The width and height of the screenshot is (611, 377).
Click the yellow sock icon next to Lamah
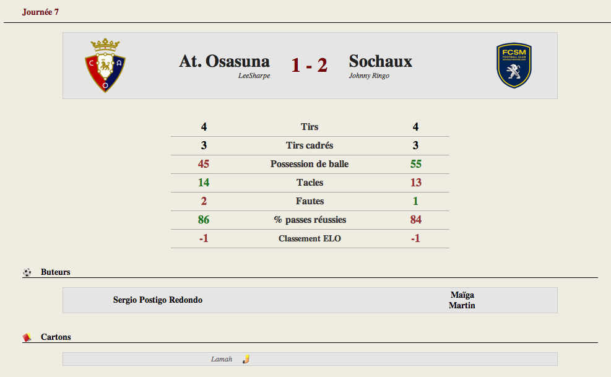coord(246,359)
